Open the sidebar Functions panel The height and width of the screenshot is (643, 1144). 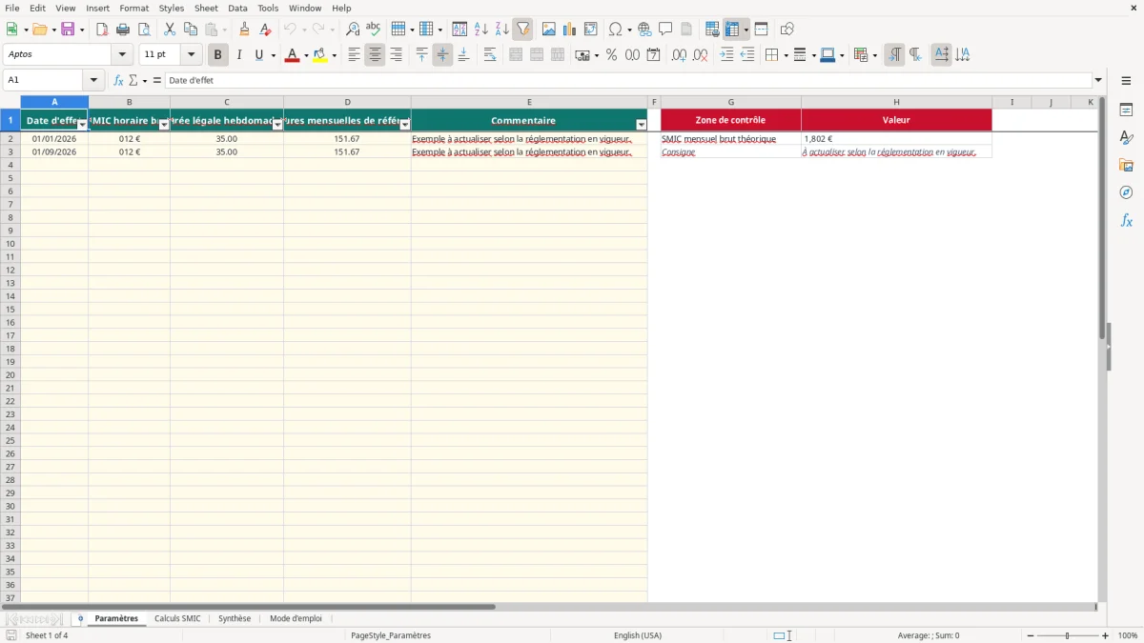(1126, 220)
